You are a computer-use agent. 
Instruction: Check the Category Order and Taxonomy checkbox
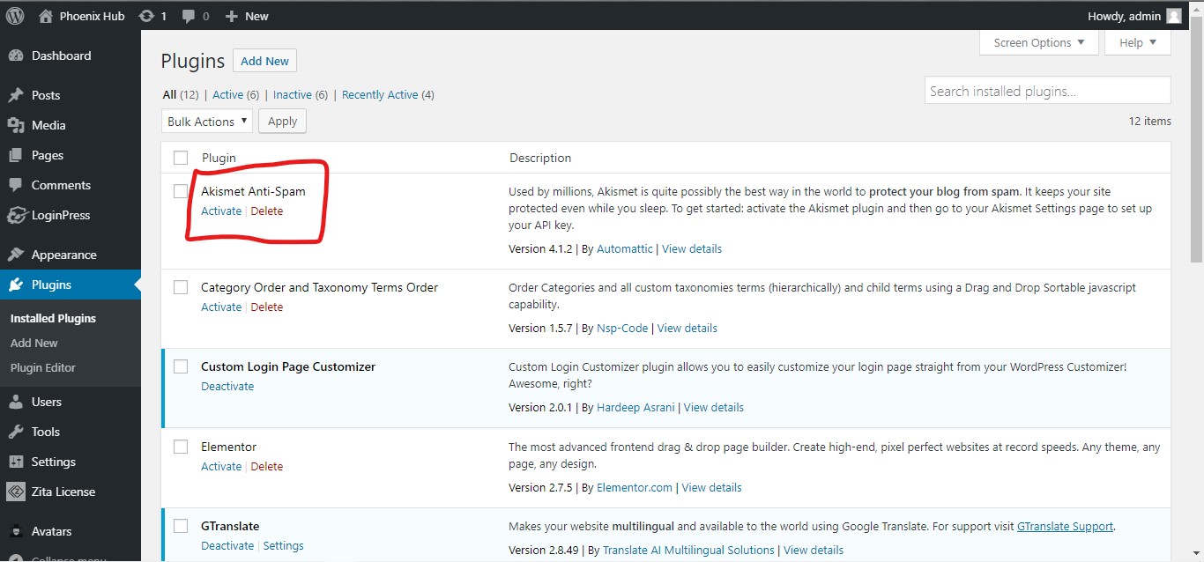tap(181, 287)
